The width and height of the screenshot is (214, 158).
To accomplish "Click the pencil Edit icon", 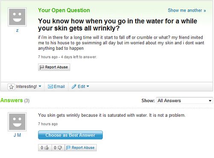I will point(74,86).
